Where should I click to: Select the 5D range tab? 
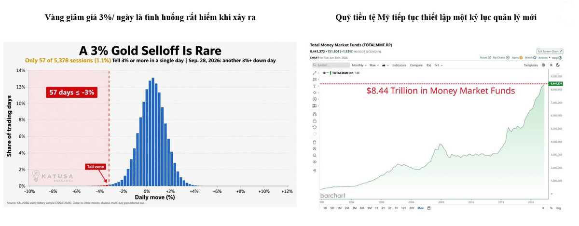[332, 208]
